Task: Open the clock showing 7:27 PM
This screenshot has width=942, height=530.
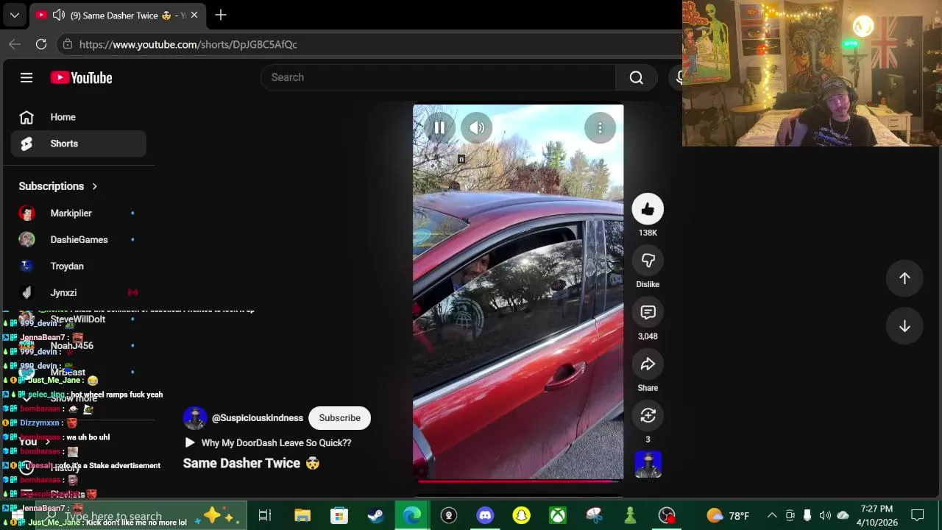Action: pyautogui.click(x=876, y=516)
